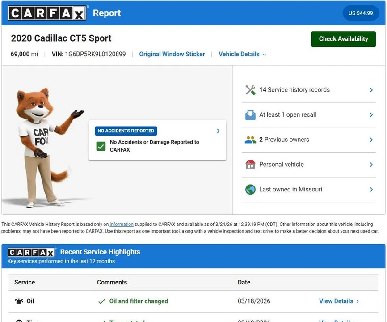This screenshot has height=322, width=387.
Task: Open At least 1 open recall
Action: pyautogui.click(x=309, y=115)
